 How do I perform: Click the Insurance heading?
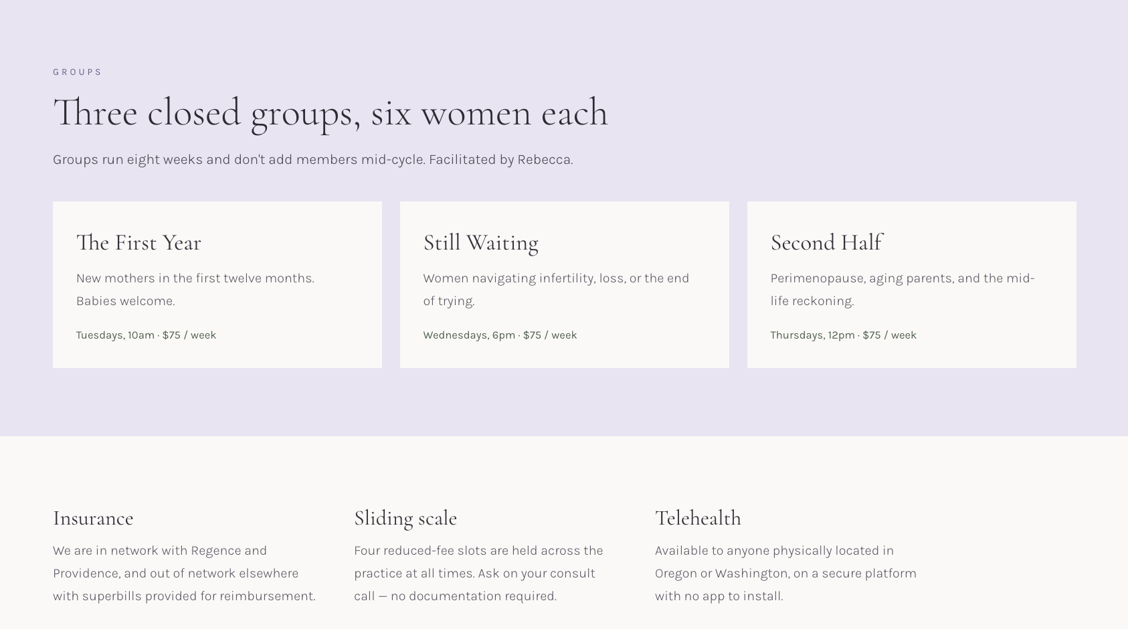coord(93,518)
